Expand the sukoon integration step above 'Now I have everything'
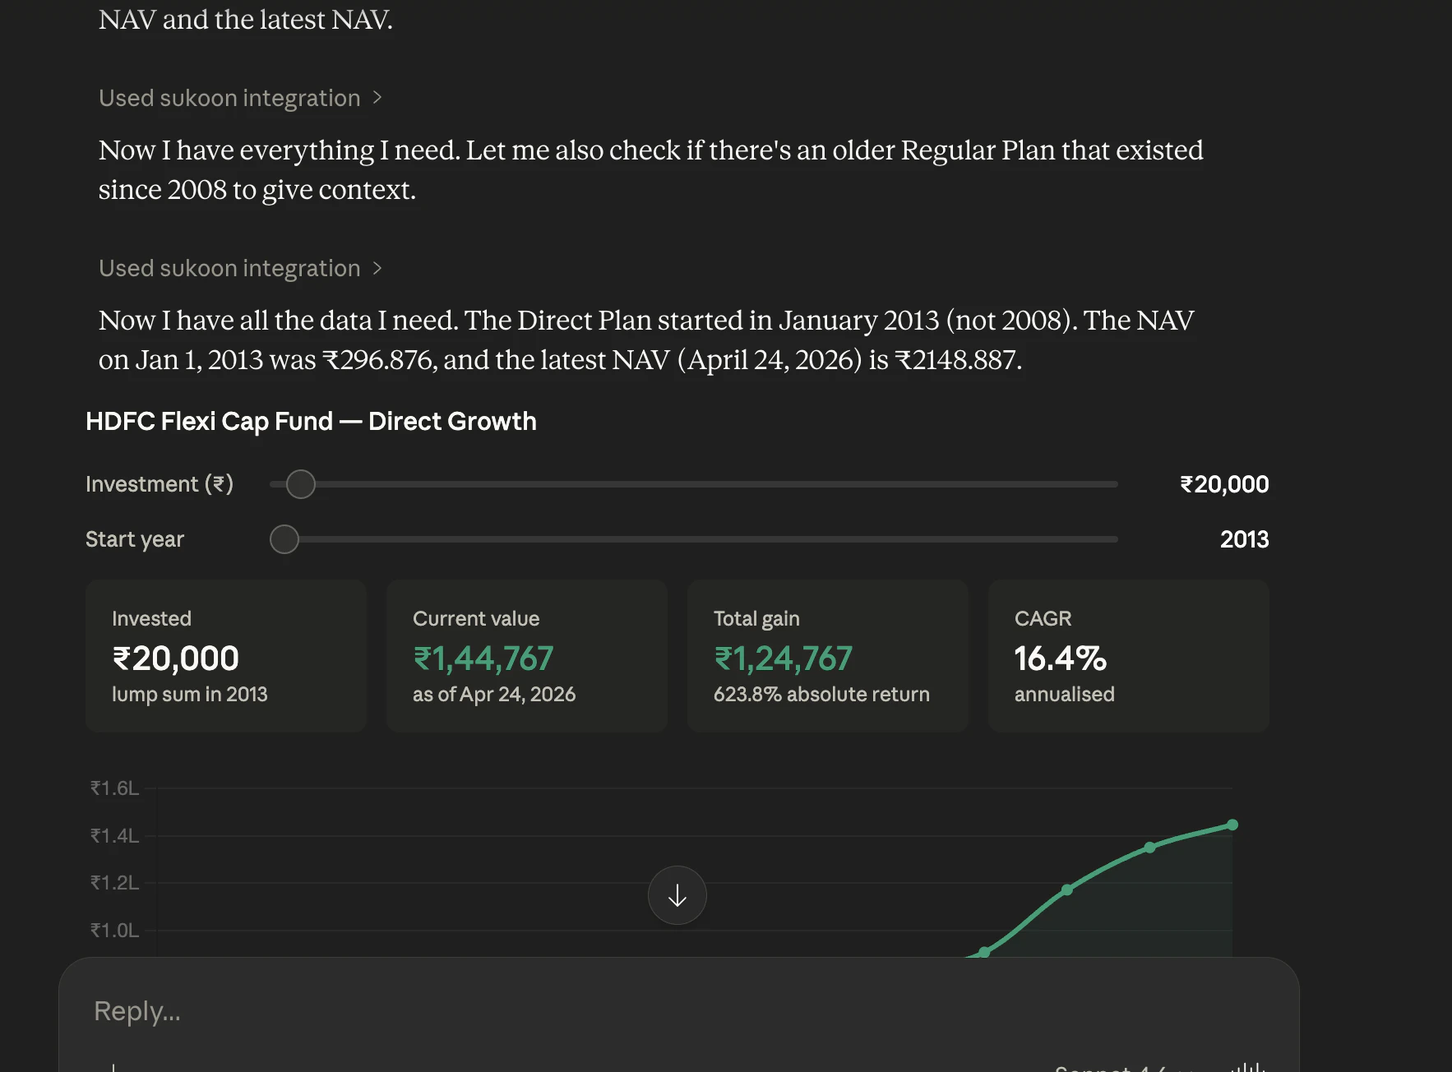The image size is (1452, 1072). [240, 98]
